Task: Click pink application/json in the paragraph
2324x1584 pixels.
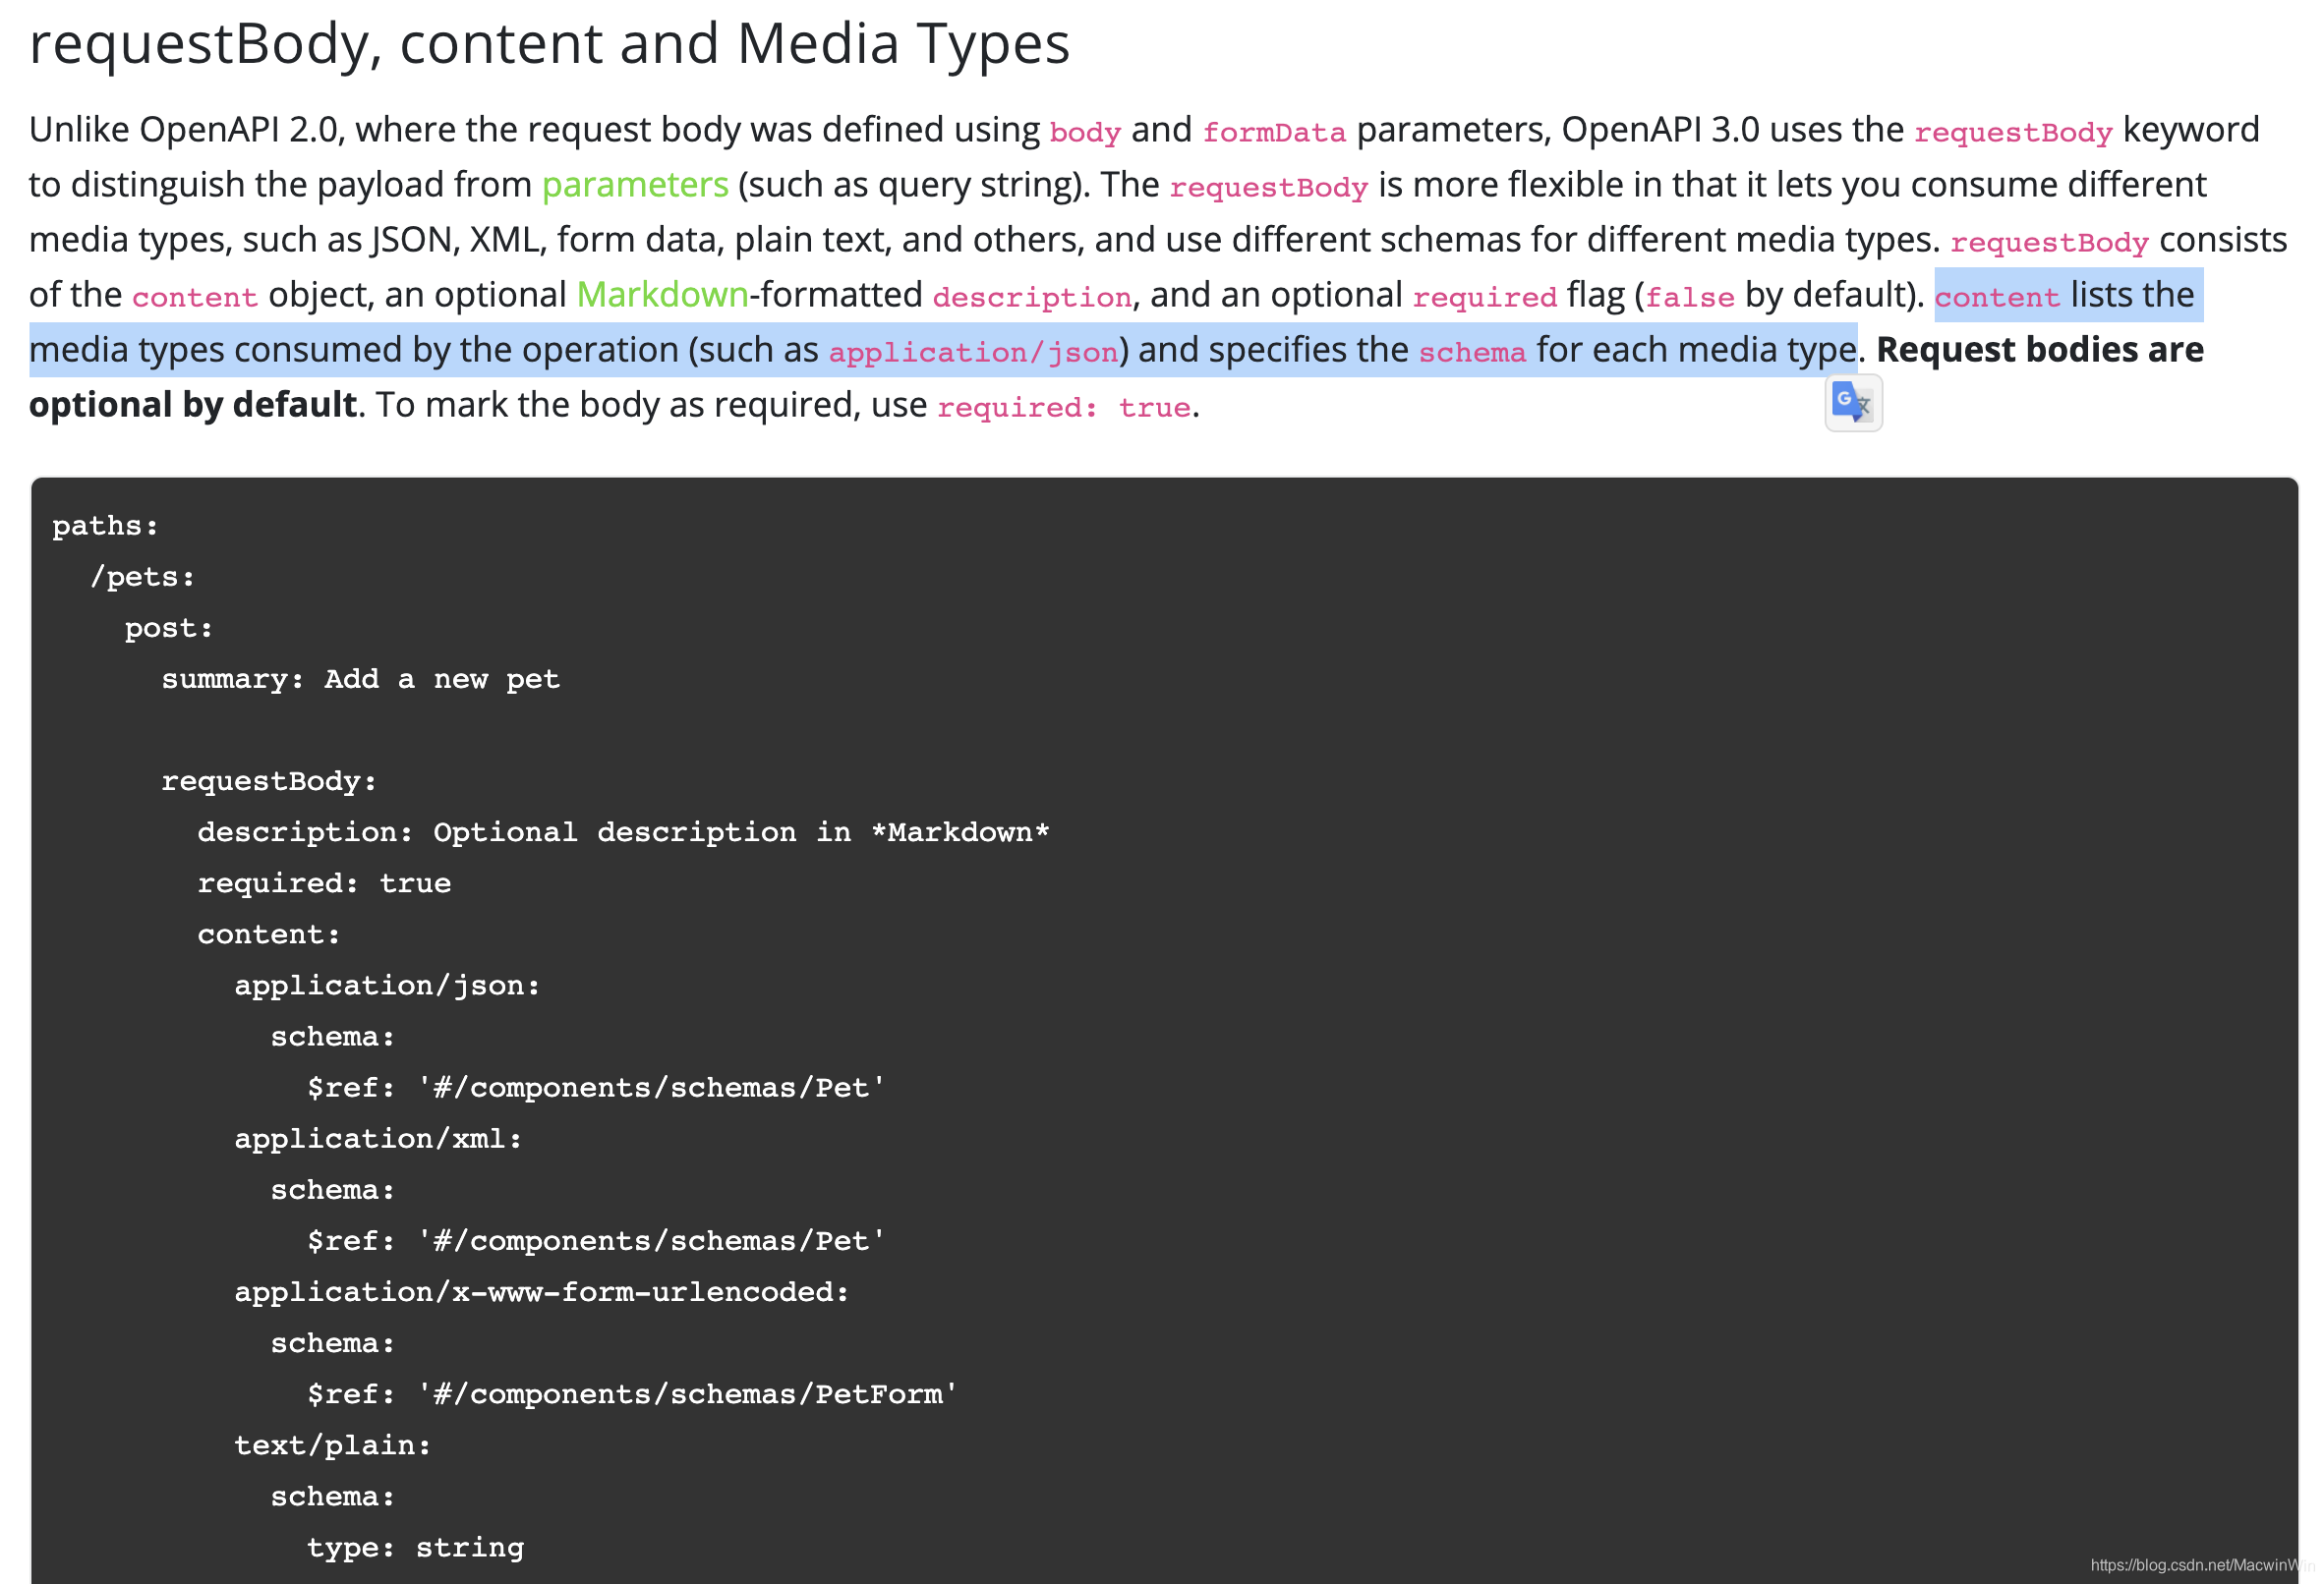Action: click(972, 352)
